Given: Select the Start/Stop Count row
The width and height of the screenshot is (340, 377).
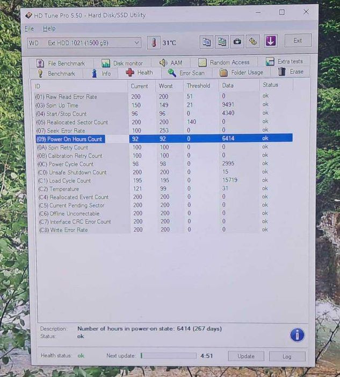Looking at the screenshot, I should (163, 114).
